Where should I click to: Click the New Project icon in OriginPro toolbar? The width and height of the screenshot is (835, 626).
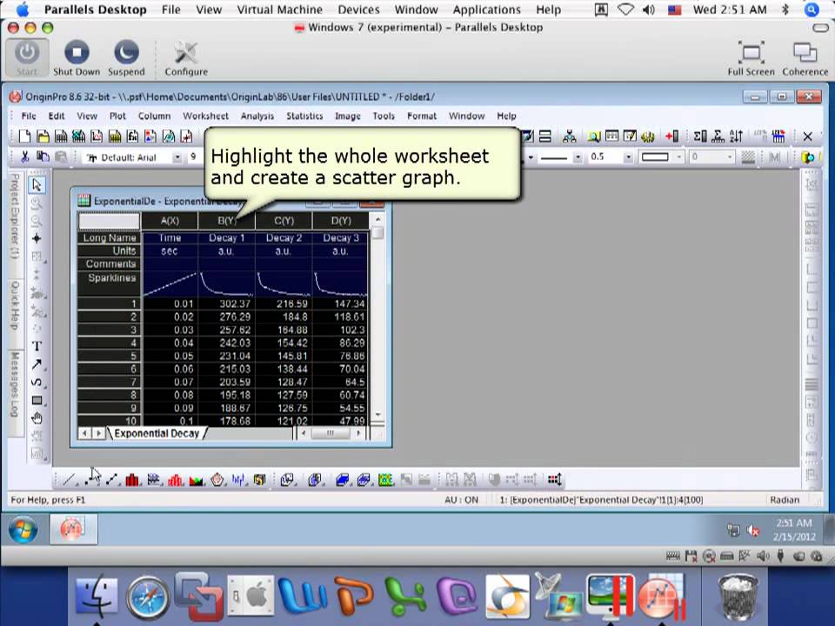point(24,137)
